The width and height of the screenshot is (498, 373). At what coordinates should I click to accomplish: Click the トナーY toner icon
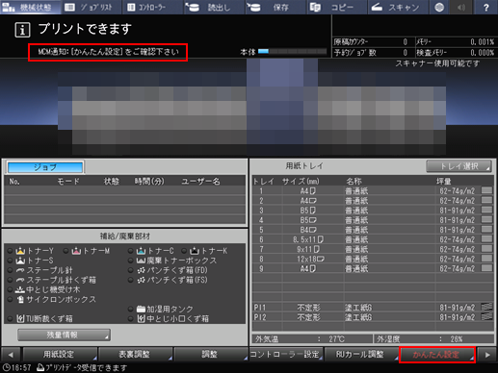pos(20,251)
